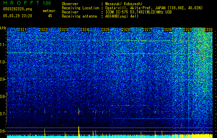Screen dimensions: 217x138
Task: Click the strong red meteor echo below 2324
Action: (79, 111)
